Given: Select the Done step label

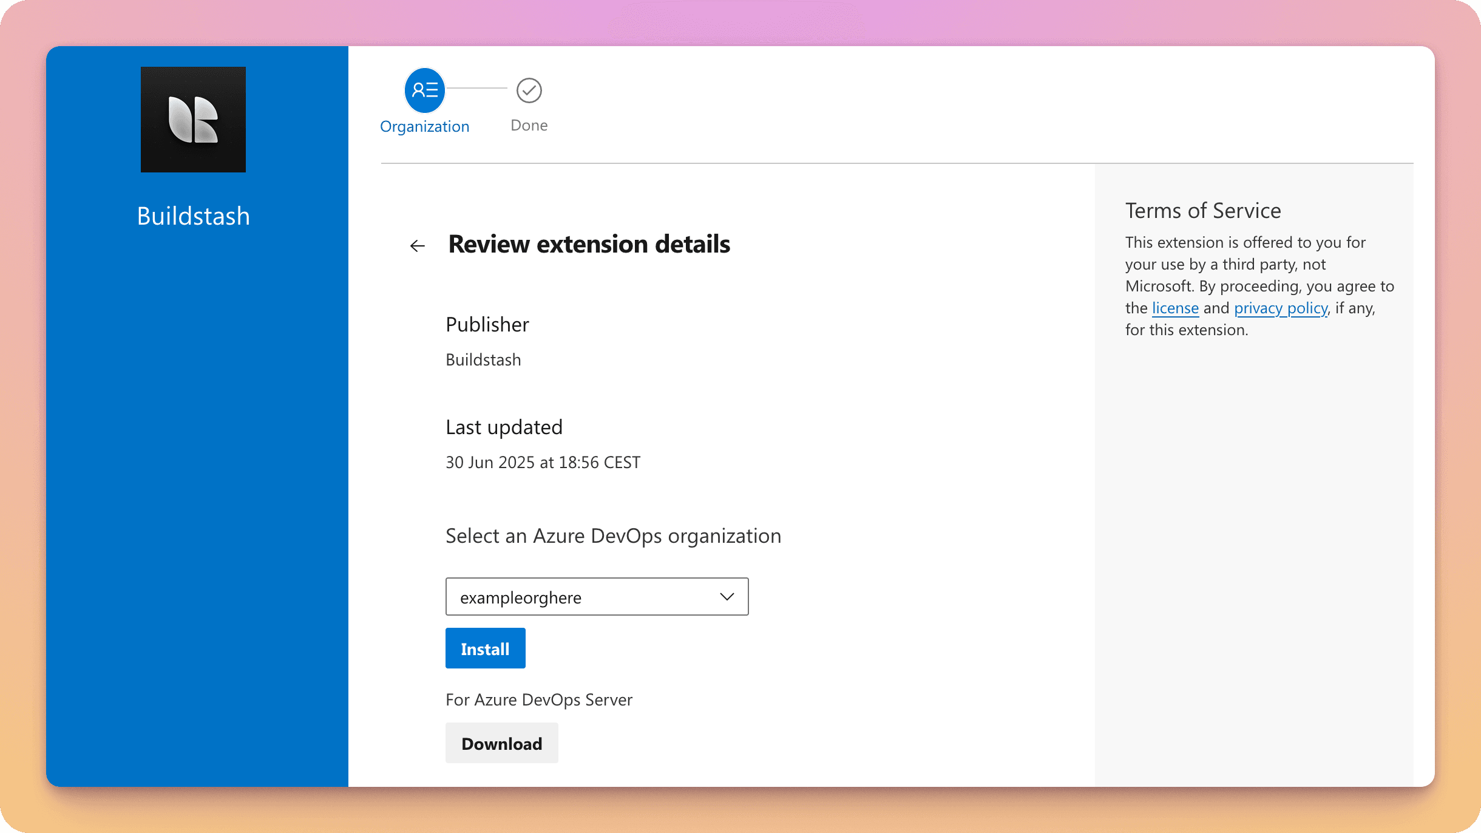Looking at the screenshot, I should [x=529, y=125].
